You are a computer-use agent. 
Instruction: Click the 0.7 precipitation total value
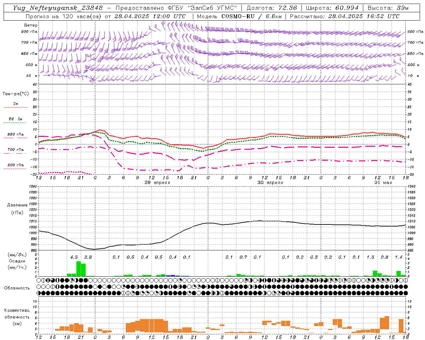(x=243, y=257)
